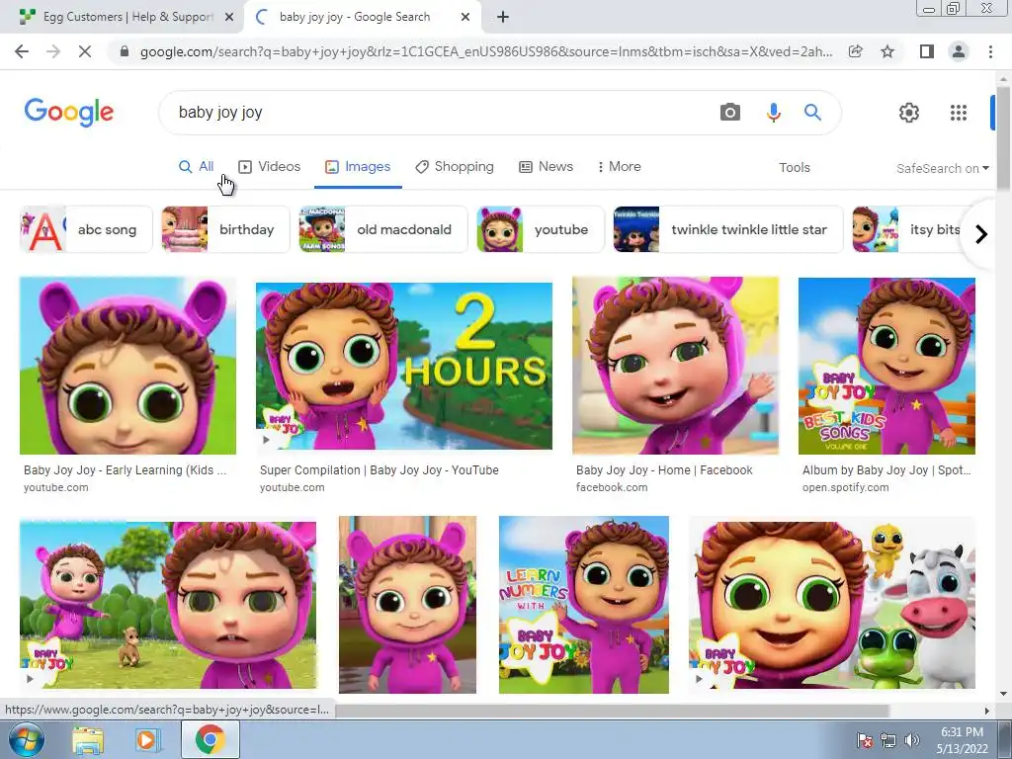Open the Windows Start button
This screenshot has height=759, width=1012.
pos(27,739)
